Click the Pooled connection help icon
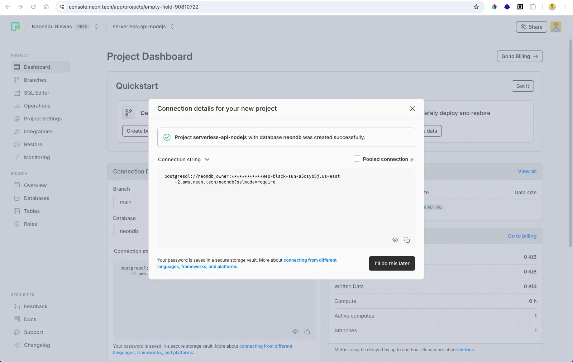573x362 pixels. (412, 160)
